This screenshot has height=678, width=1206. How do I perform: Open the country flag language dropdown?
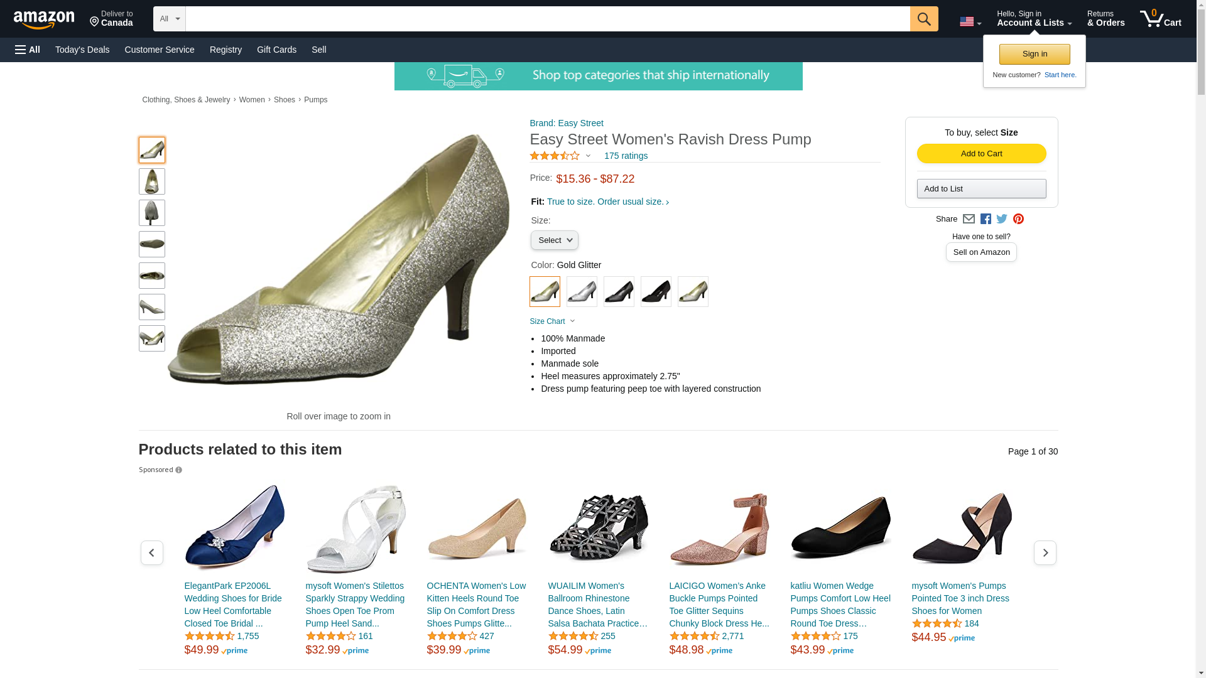[970, 22]
